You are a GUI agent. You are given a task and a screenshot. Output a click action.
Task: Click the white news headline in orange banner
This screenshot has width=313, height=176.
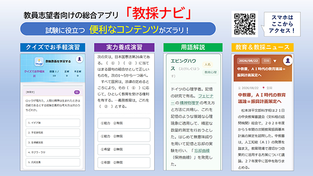pyautogui.click(x=261, y=72)
